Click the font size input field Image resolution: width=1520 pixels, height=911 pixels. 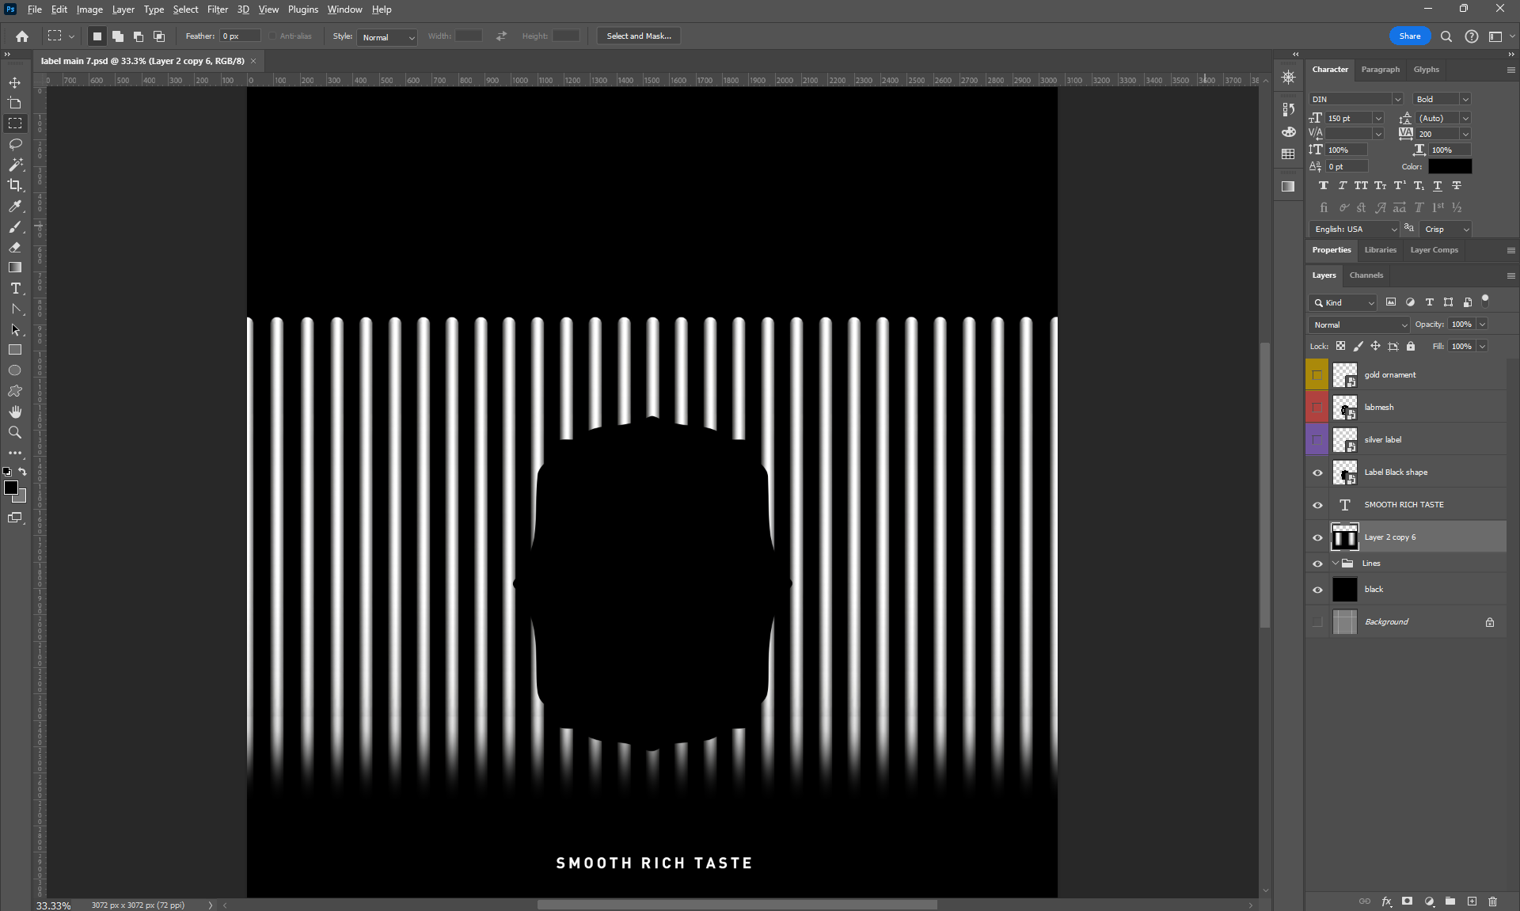(x=1347, y=118)
